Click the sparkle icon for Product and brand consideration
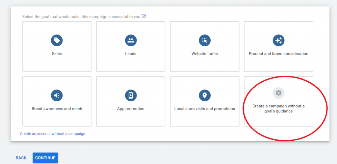 tap(278, 41)
